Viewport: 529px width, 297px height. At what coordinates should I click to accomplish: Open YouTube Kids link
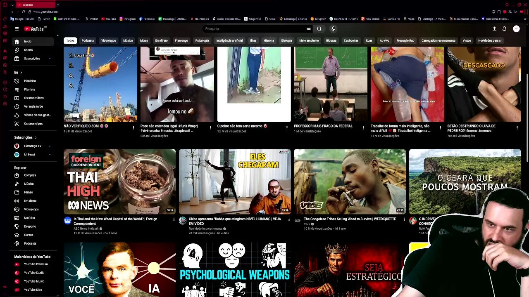pos(33,290)
